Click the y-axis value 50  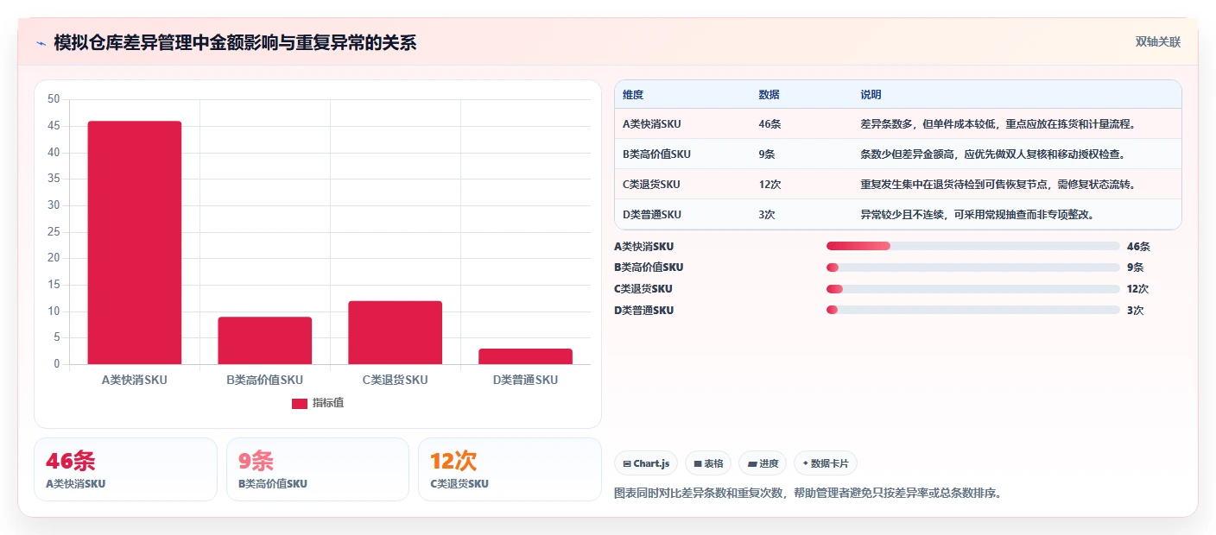(54, 100)
